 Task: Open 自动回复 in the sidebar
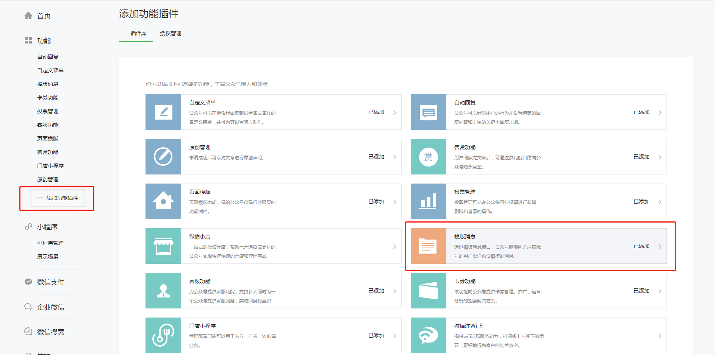click(x=48, y=57)
